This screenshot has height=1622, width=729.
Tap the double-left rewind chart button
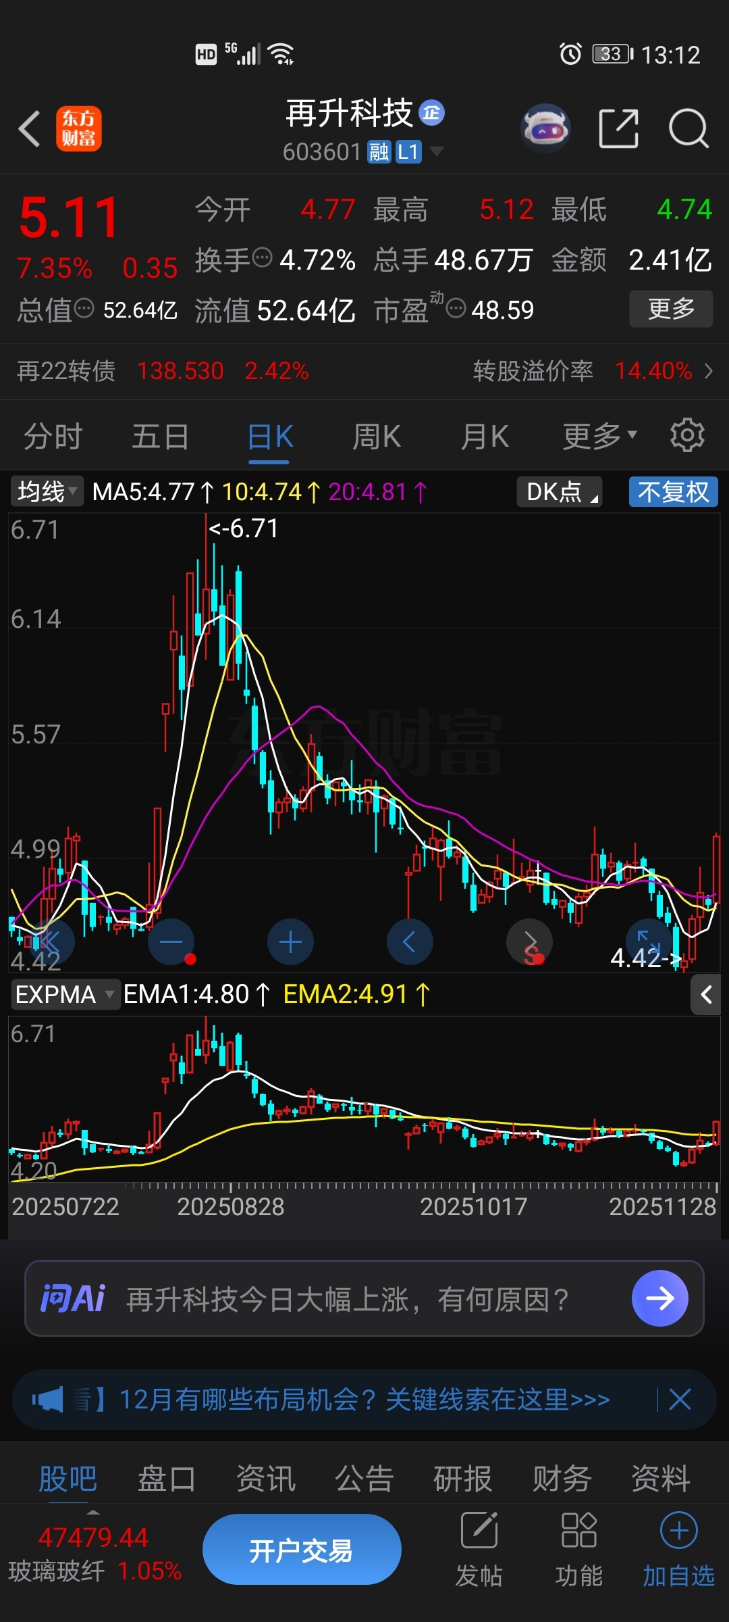(x=51, y=941)
